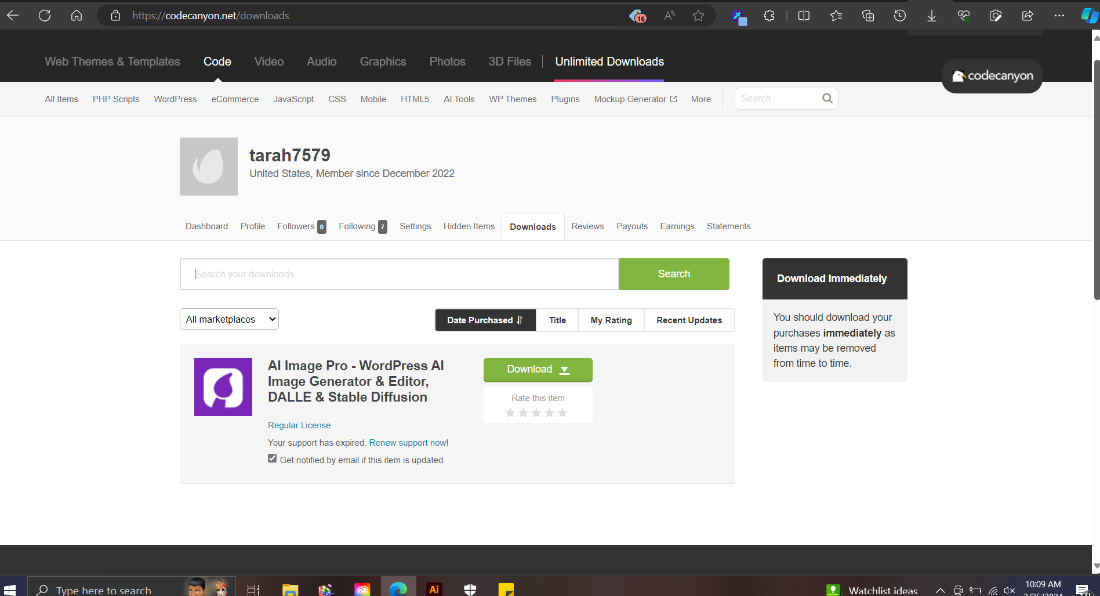Open the Dashboard tab
This screenshot has width=1100, height=596.
206,226
